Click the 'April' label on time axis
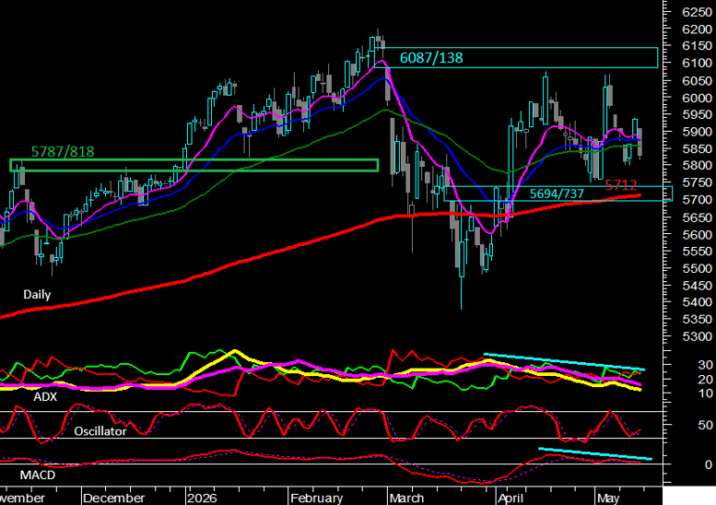716x505 pixels. click(511, 498)
